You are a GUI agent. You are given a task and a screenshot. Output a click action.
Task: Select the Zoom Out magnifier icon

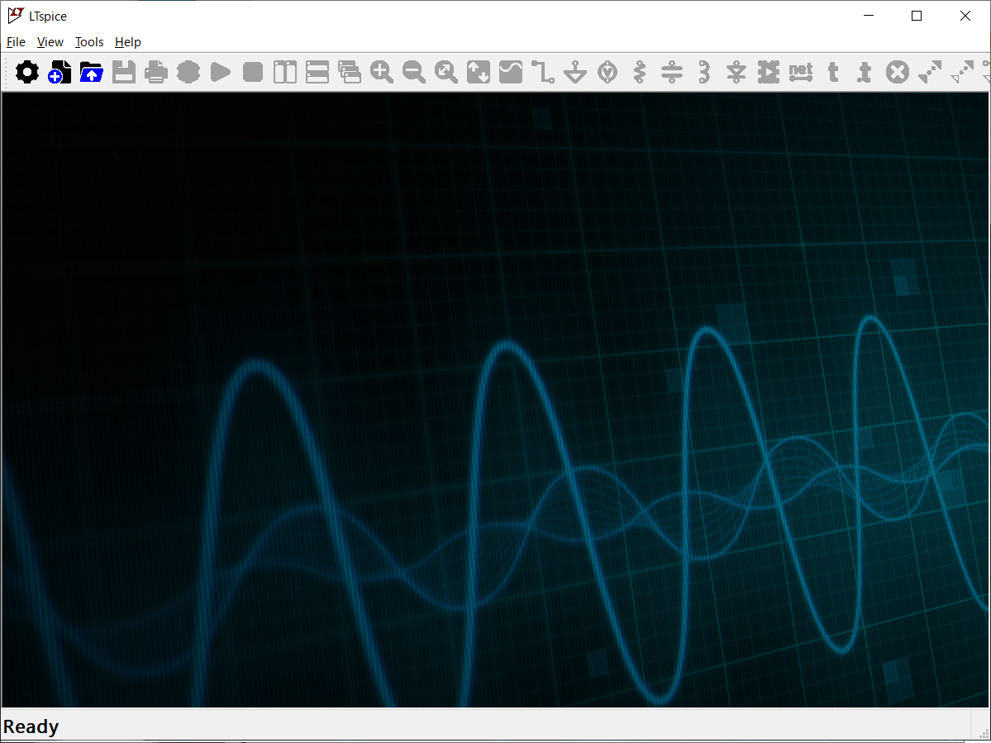point(414,73)
